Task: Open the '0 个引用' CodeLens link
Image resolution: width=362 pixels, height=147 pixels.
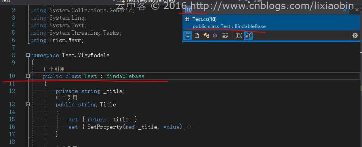Action: pyautogui.click(x=67, y=98)
